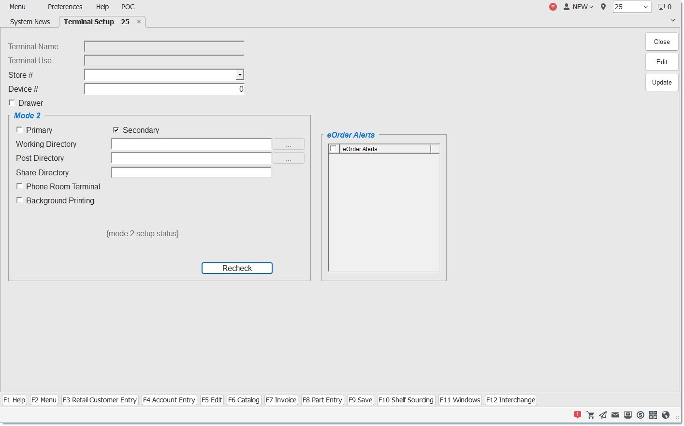Expand the NEW user dropdown

(x=578, y=7)
